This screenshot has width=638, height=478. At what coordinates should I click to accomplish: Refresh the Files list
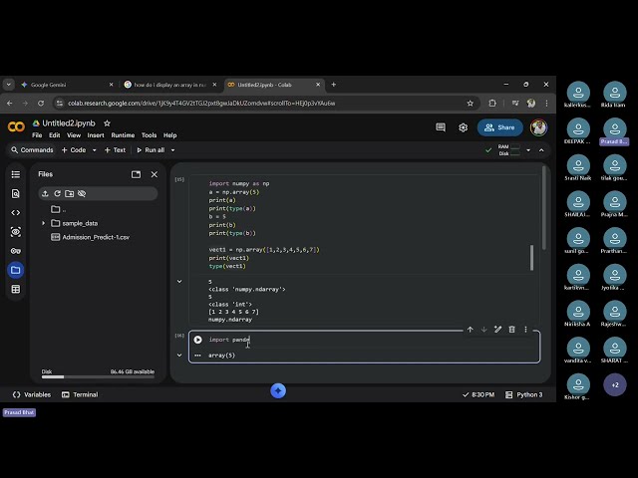click(x=57, y=193)
